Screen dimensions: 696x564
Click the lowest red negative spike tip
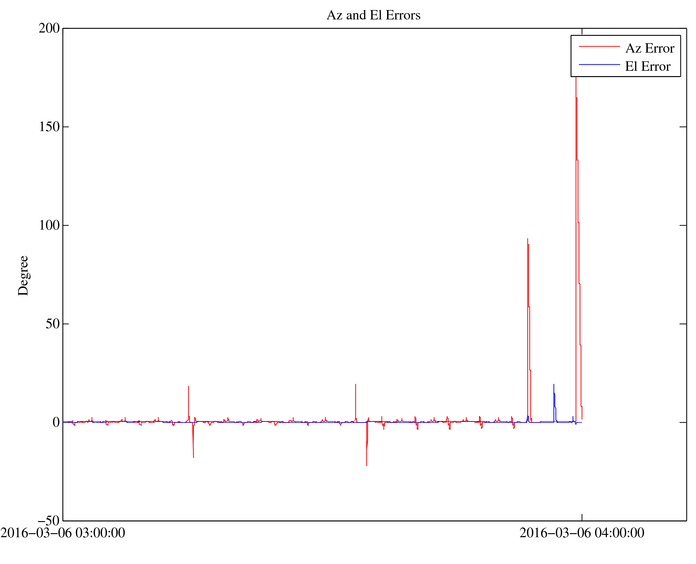point(367,465)
